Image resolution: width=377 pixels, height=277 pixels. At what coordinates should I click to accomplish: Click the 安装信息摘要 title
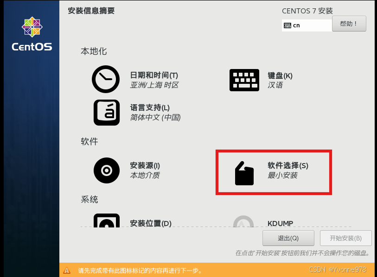[91, 11]
